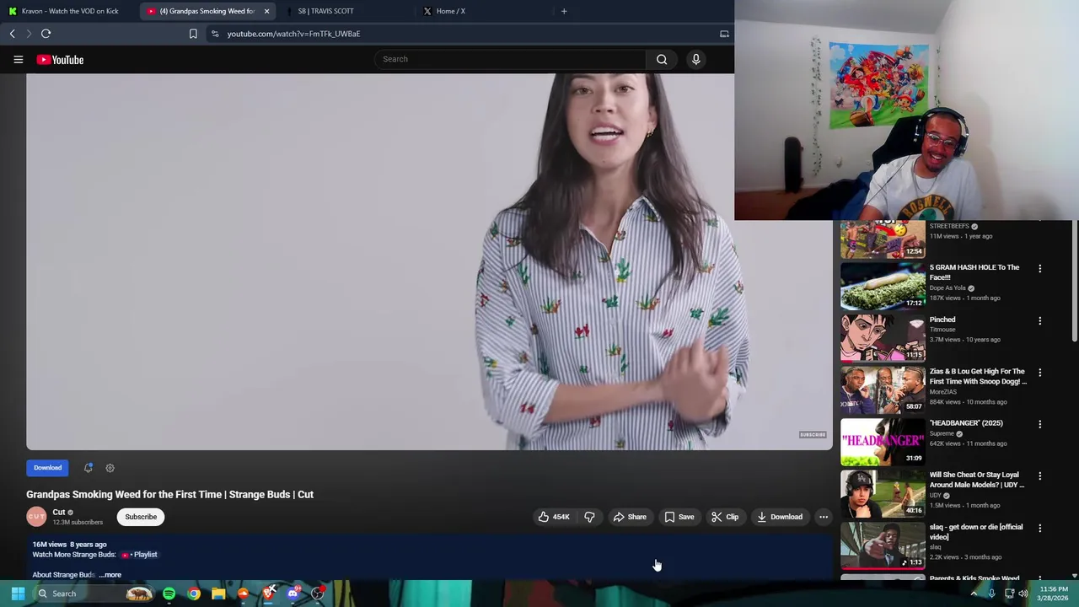Open the Pinched video thumbnail
Screen dimensions: 1079x607
(883, 337)
